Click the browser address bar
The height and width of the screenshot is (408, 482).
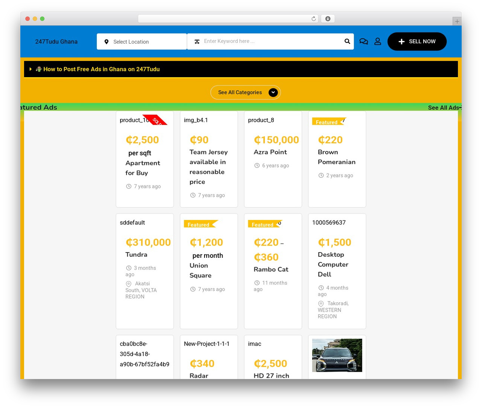(228, 19)
